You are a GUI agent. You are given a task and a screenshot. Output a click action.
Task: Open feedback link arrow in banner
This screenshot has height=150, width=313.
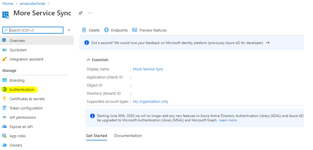coord(268,43)
